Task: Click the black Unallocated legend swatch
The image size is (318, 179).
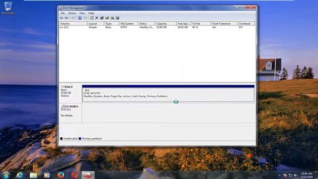Action: point(61,139)
